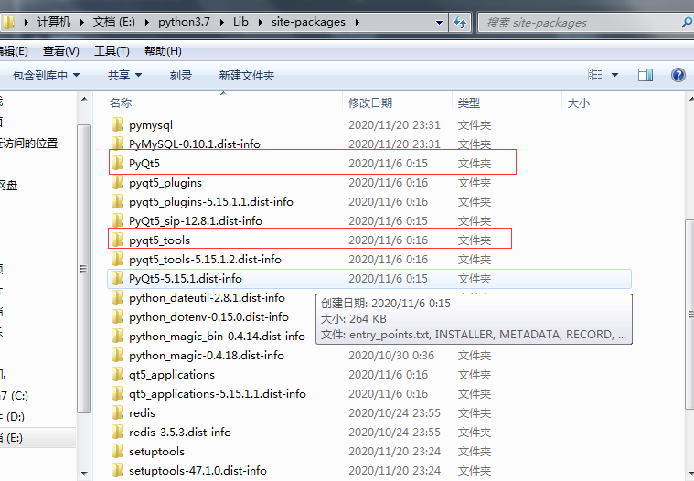The width and height of the screenshot is (694, 481).
Task: Open the 工具(T) menu
Action: coord(112,51)
